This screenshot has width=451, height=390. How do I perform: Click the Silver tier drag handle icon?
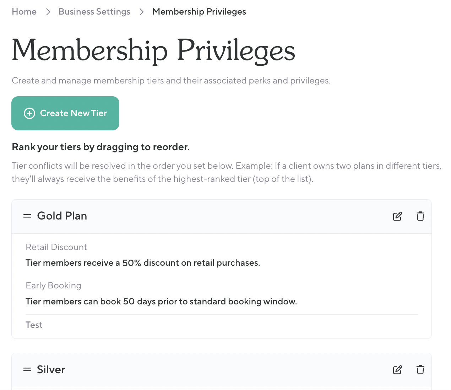coord(27,370)
